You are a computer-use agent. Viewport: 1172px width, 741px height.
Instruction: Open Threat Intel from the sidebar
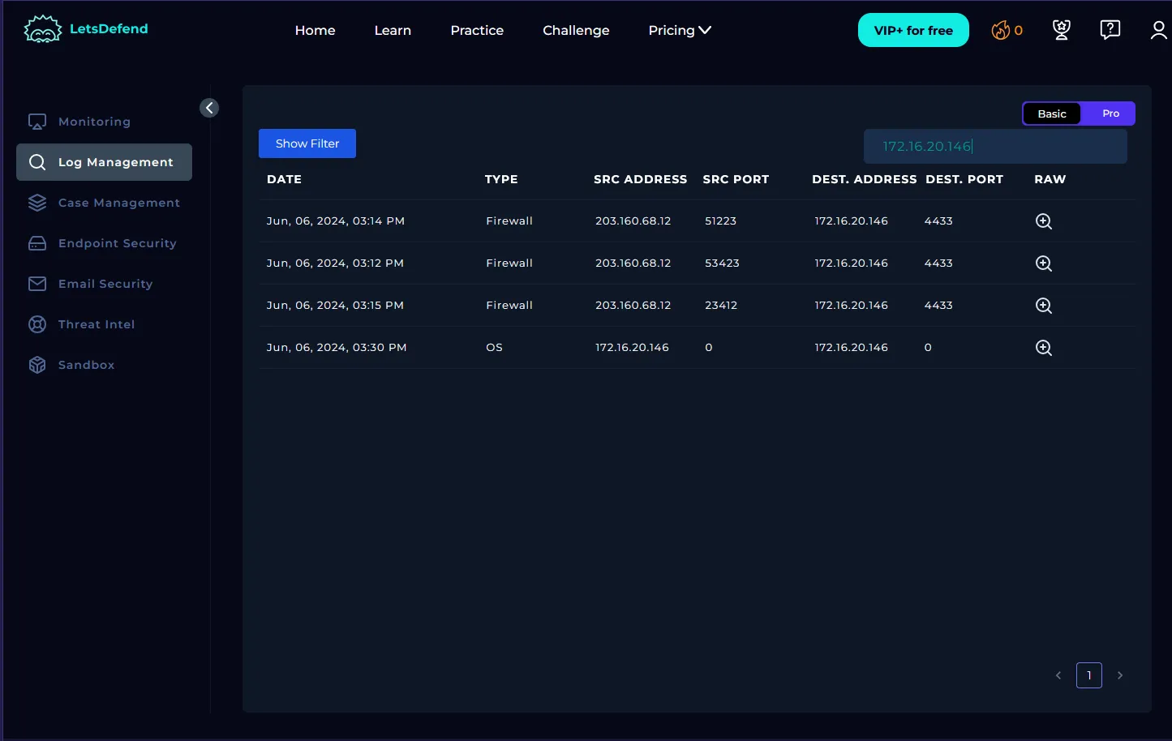pos(96,324)
